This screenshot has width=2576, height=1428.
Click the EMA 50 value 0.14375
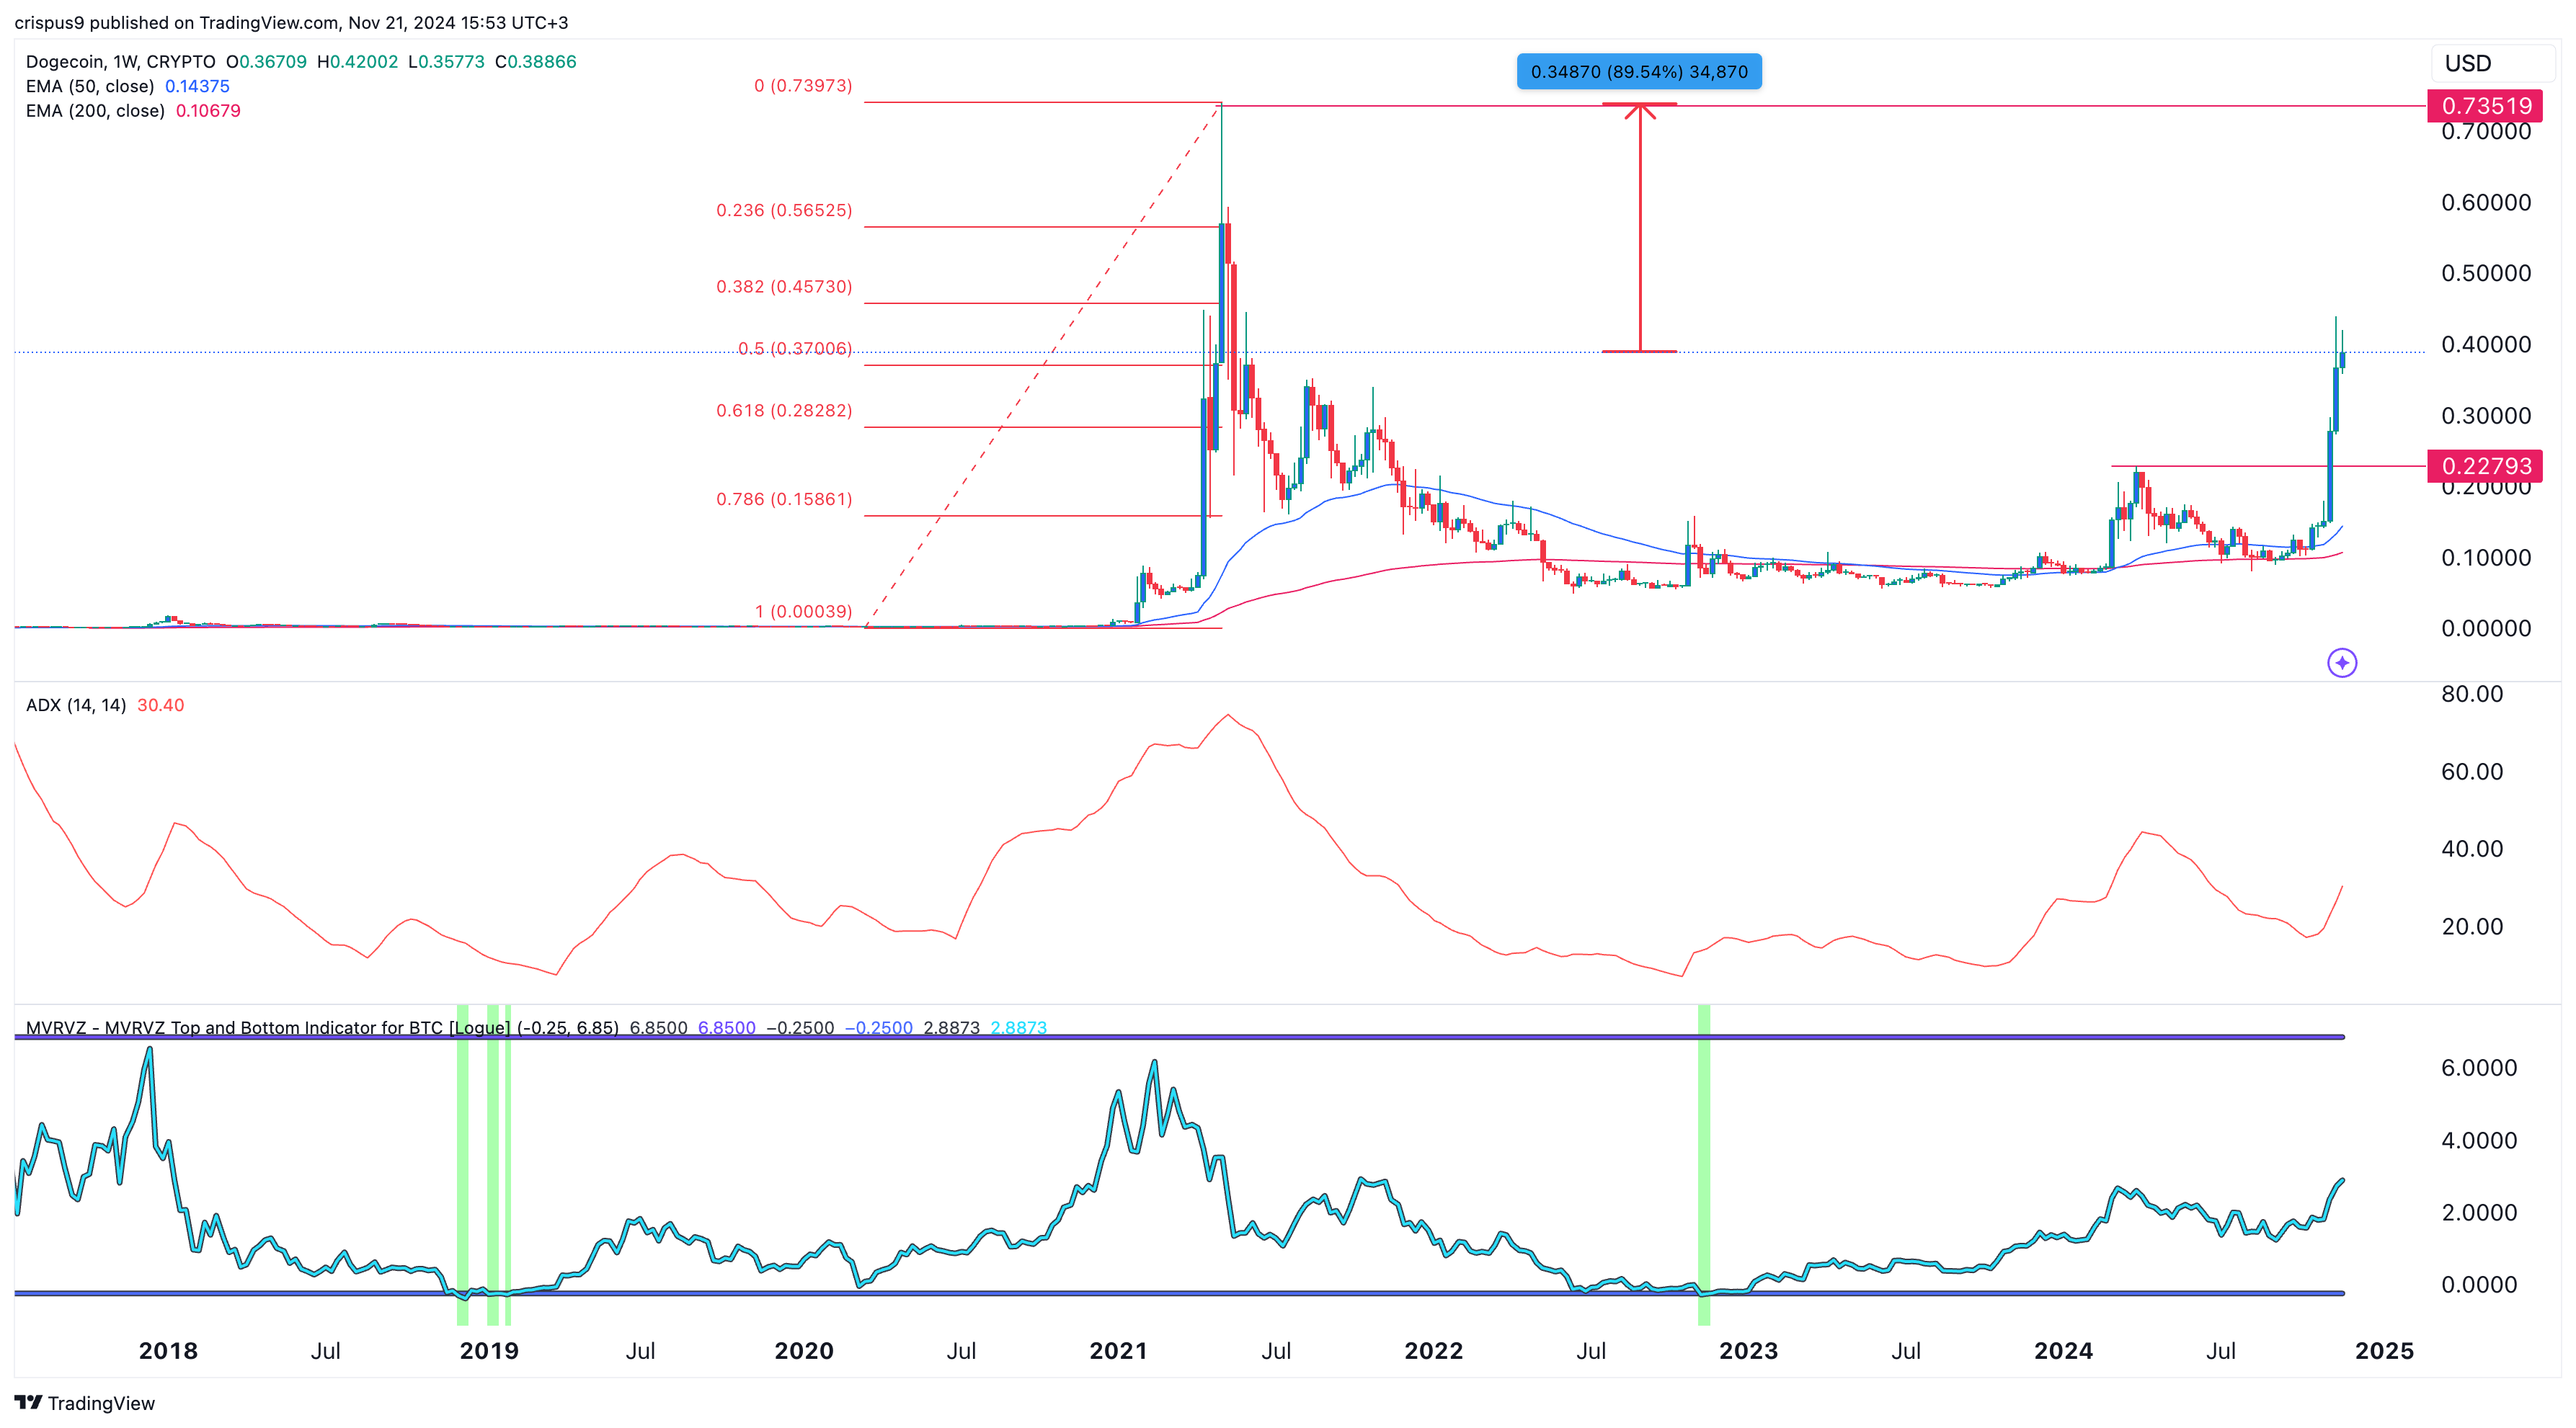pyautogui.click(x=197, y=86)
